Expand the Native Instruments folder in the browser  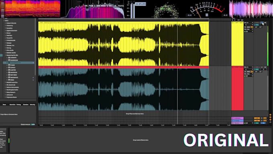(x=5, y=87)
